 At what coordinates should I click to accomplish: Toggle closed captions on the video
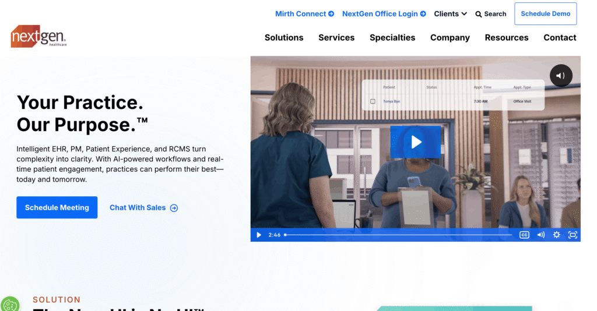[524, 235]
